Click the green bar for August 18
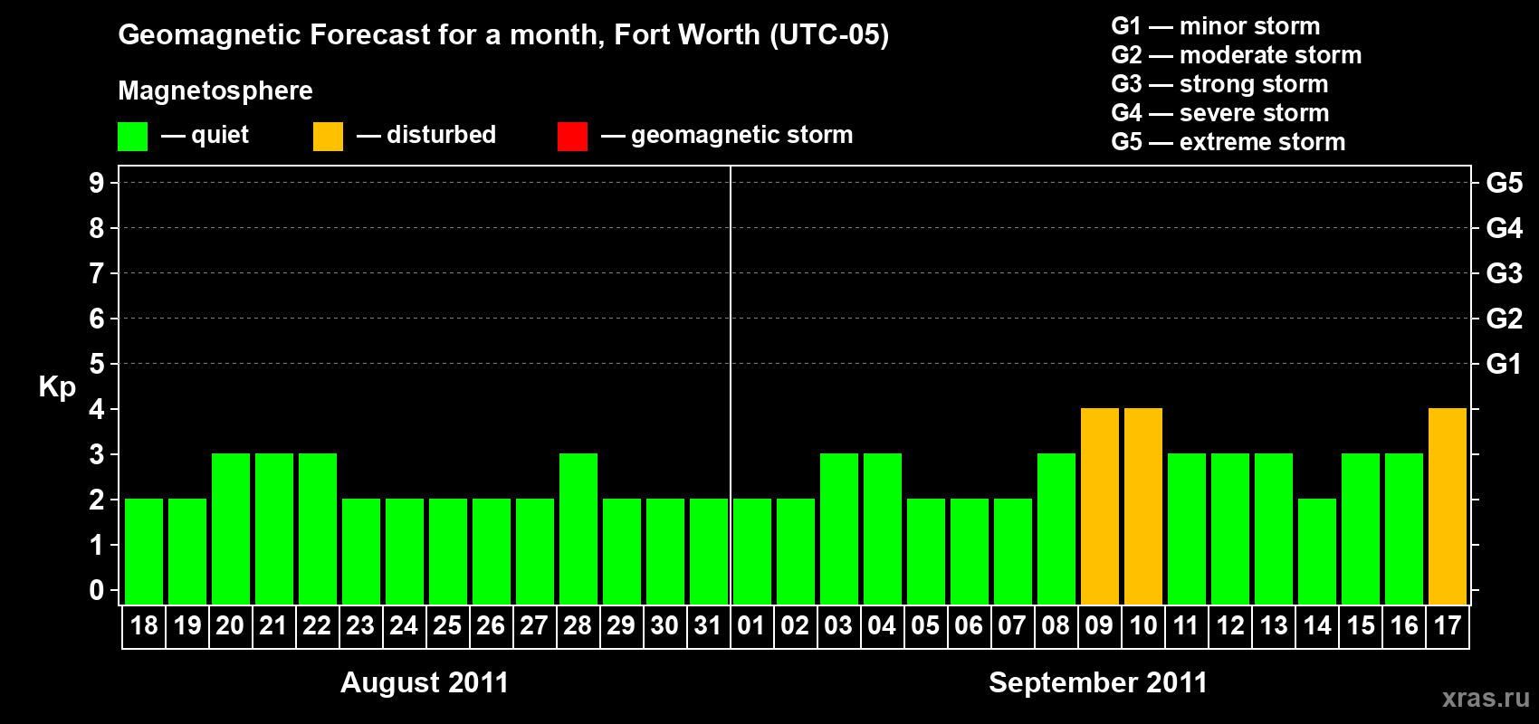The height and width of the screenshot is (724, 1539). click(x=144, y=551)
